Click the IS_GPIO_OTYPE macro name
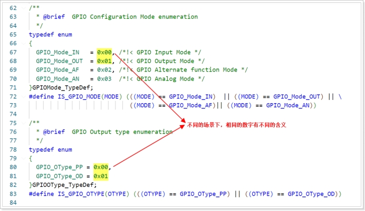Image resolution: width=365 pixels, height=211 pixels. pyautogui.click(x=81, y=194)
